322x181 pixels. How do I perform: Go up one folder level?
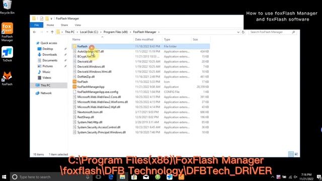point(52,32)
